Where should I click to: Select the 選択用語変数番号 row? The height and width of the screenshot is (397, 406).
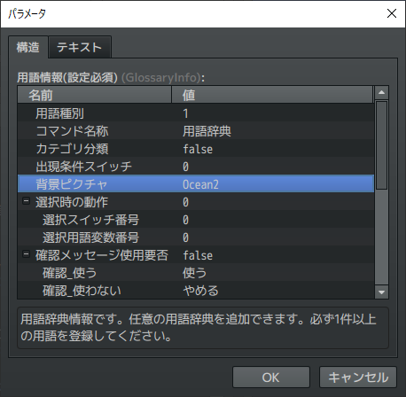[196, 237]
